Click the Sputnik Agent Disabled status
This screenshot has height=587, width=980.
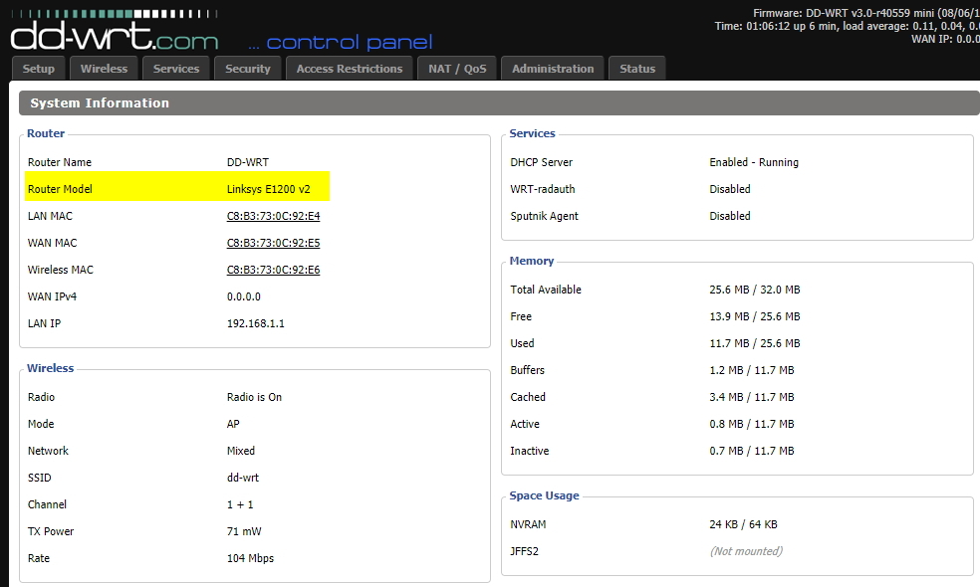coord(729,216)
